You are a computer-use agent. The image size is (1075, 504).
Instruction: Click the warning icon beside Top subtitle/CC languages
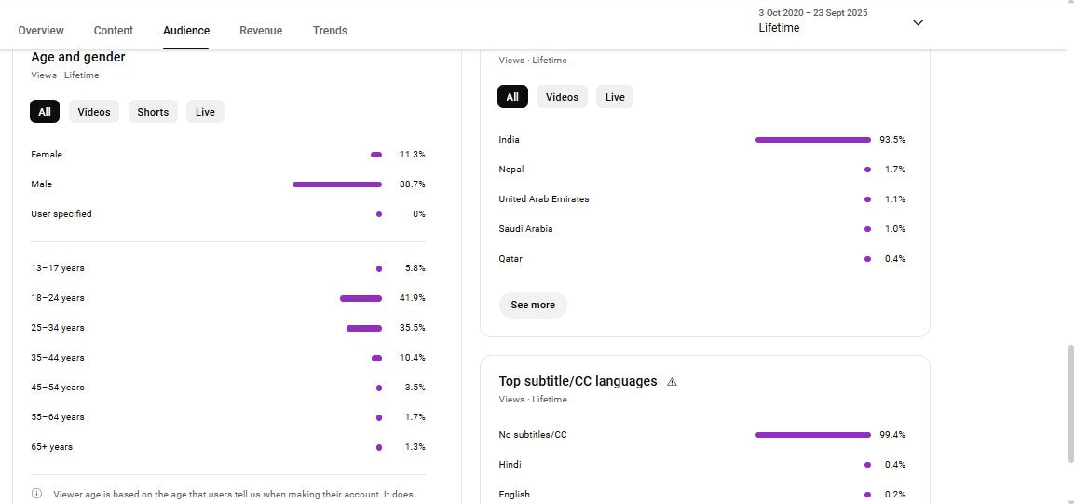tap(673, 382)
